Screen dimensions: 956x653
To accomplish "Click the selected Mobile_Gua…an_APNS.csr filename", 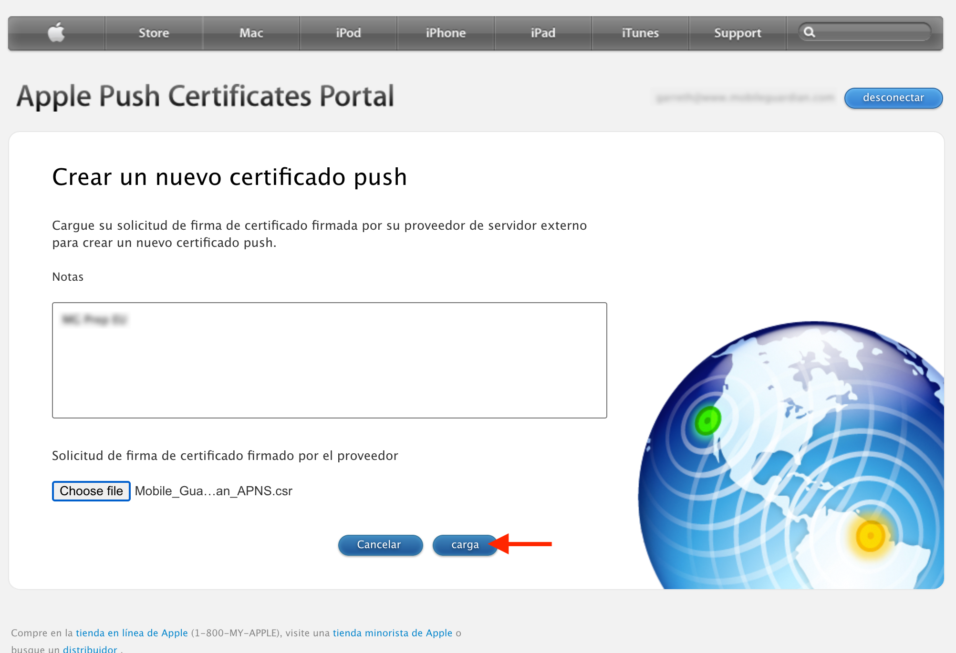I will 213,491.
